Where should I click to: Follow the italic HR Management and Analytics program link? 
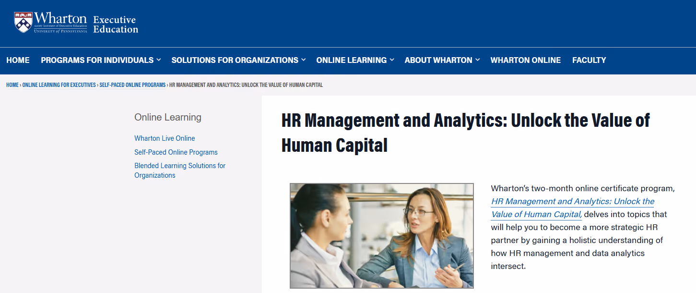(x=573, y=208)
